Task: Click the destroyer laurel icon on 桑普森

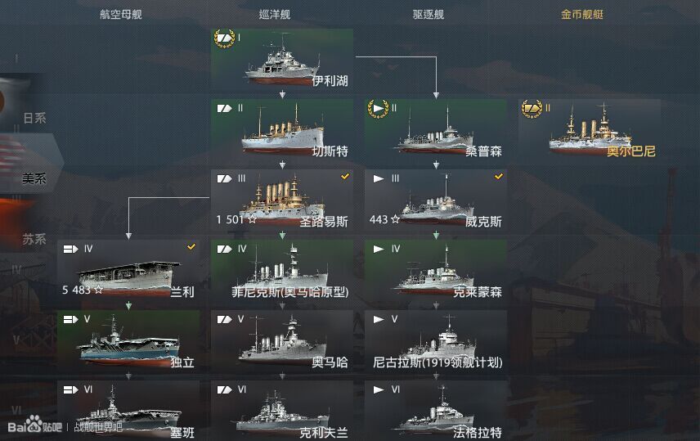Action: point(378,109)
